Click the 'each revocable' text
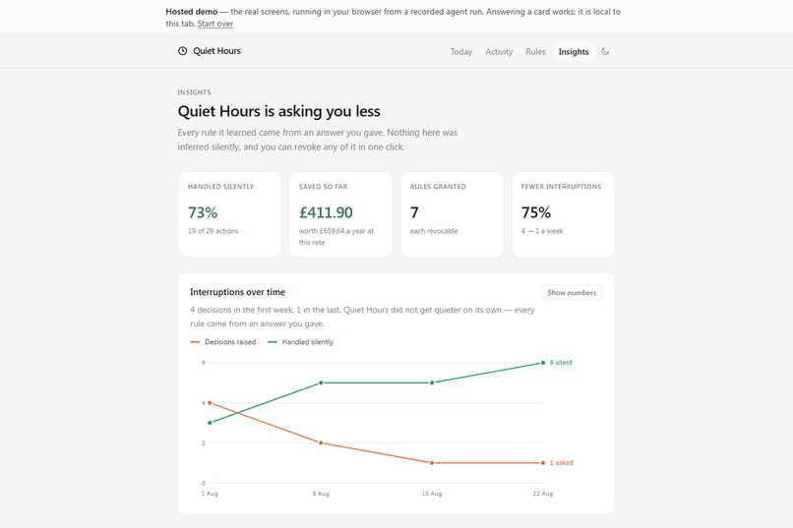The height and width of the screenshot is (528, 793). tap(434, 231)
